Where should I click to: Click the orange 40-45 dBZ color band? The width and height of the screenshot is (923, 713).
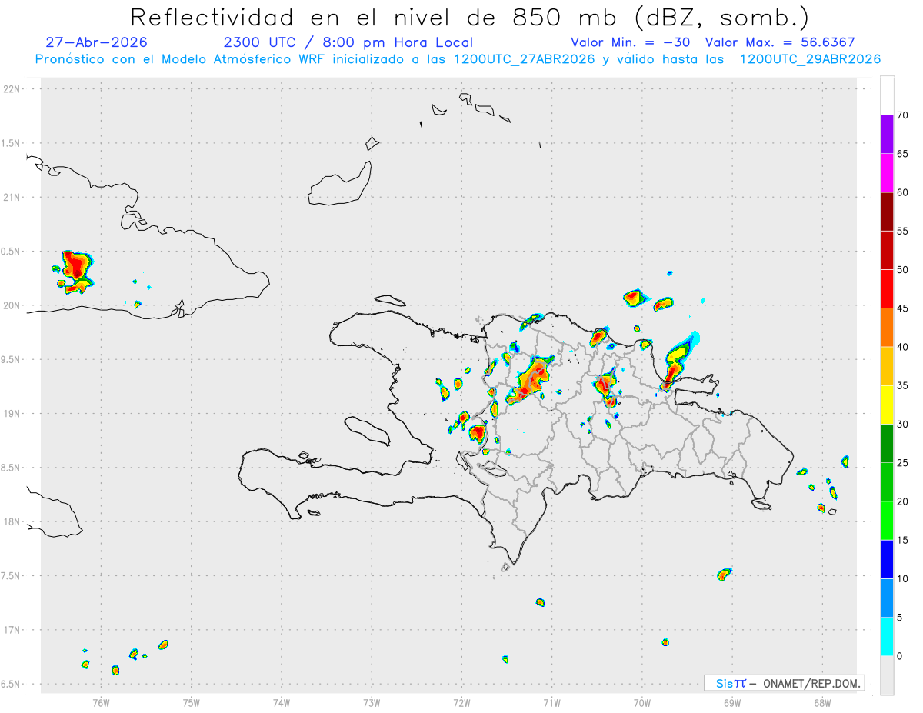(887, 328)
